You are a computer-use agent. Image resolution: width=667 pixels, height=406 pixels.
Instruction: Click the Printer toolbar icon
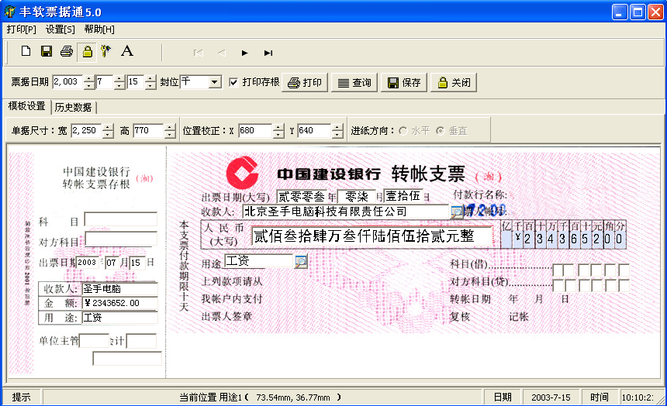(67, 51)
